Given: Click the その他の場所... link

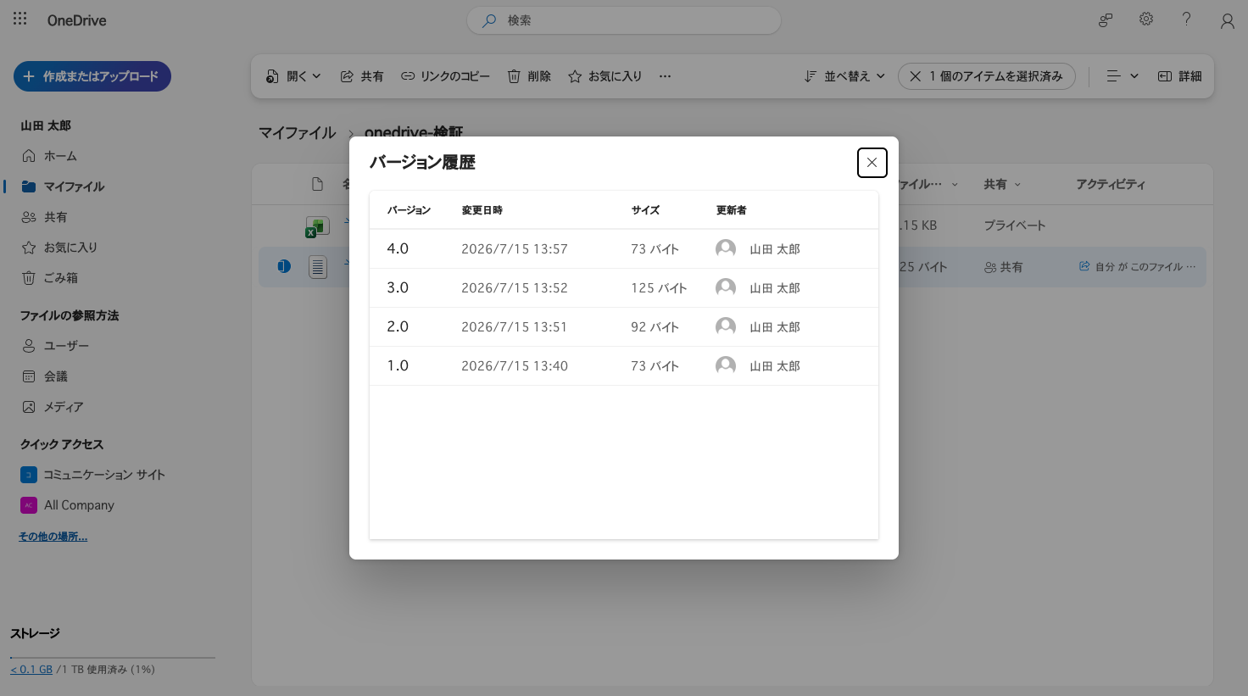Looking at the screenshot, I should 53,537.
